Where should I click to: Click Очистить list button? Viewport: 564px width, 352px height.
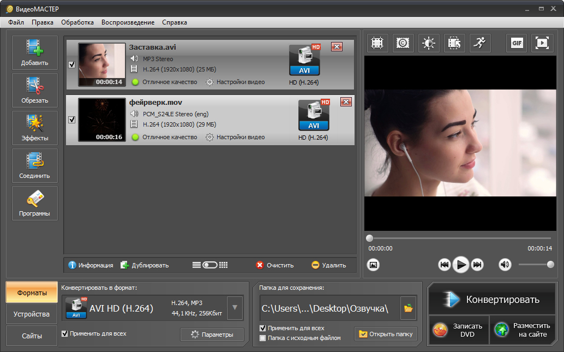[275, 265]
